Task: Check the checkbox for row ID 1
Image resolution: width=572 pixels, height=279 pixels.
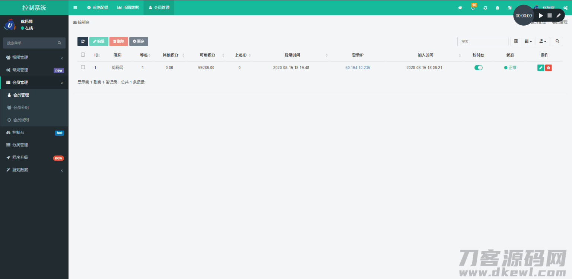Action: pos(83,67)
